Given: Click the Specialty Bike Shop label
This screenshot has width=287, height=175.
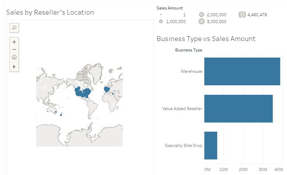Looking at the screenshot, I should [x=184, y=146].
